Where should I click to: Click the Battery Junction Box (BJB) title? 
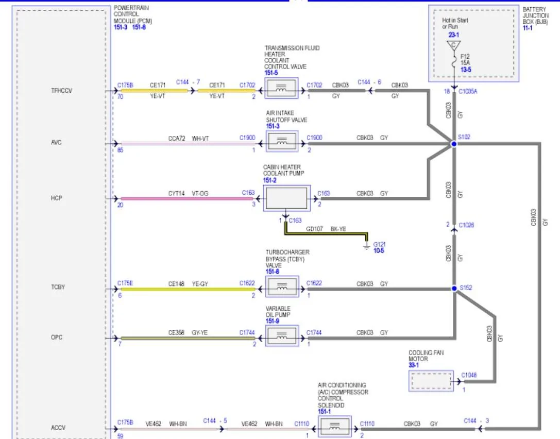click(x=536, y=15)
